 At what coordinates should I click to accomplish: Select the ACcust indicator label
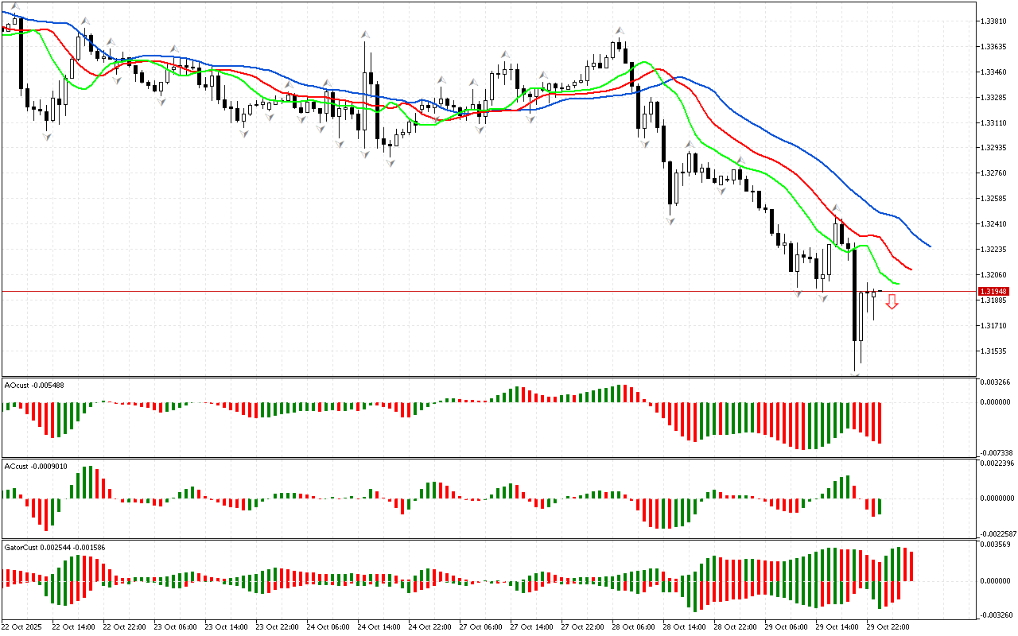click(35, 466)
